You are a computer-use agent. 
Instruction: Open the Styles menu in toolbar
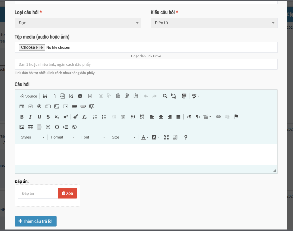tap(33, 137)
